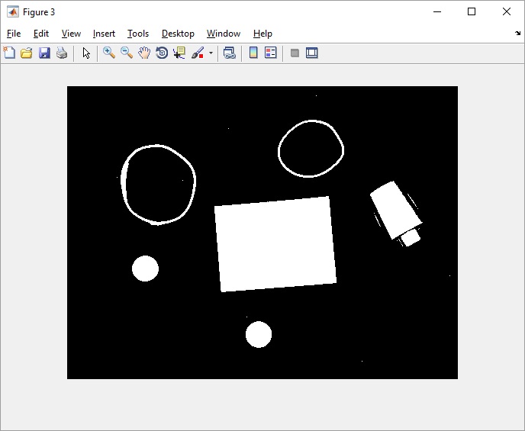Toggle the Data Cursor tool

(179, 53)
